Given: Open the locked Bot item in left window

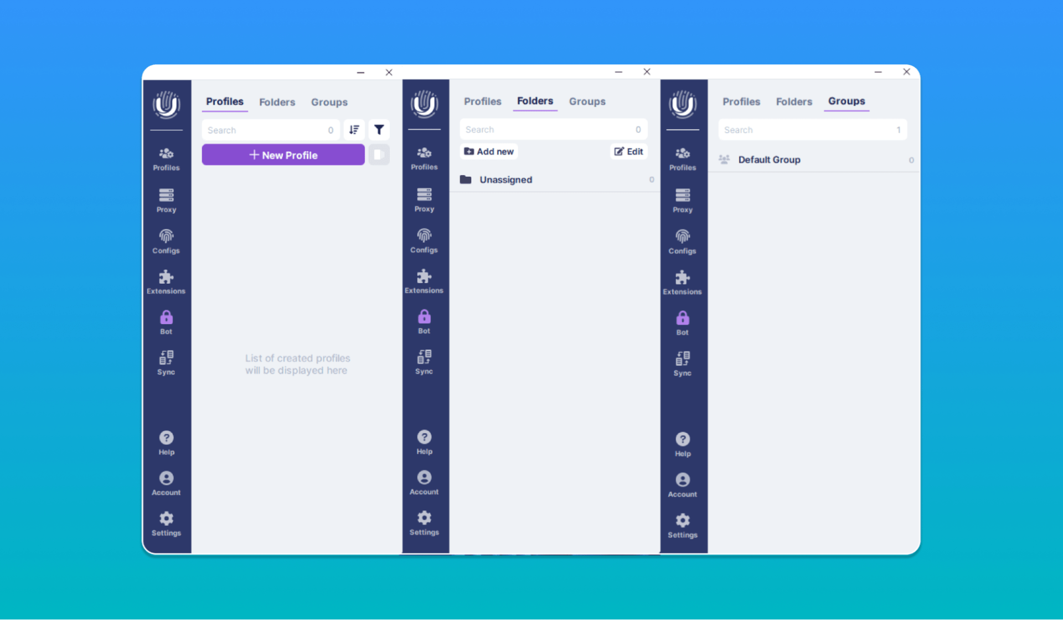Looking at the screenshot, I should [166, 322].
